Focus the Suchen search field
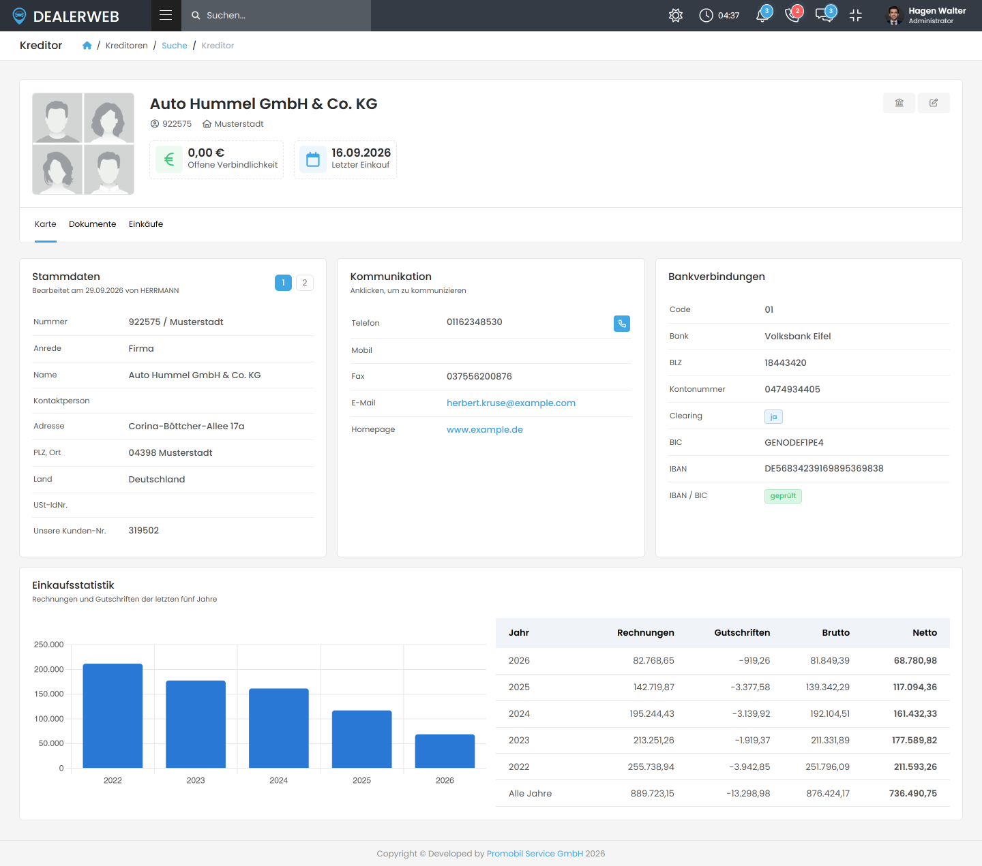Image resolution: width=982 pixels, height=866 pixels. [276, 16]
